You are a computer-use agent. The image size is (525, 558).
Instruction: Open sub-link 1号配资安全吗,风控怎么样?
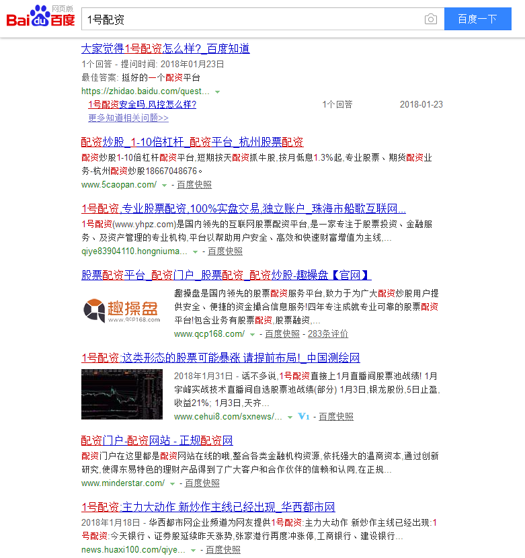pos(143,104)
